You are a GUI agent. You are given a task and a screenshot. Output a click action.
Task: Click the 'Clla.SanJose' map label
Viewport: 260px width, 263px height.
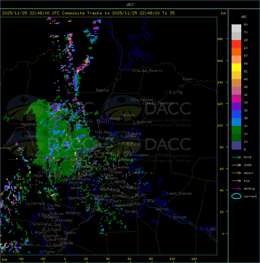click(142, 100)
